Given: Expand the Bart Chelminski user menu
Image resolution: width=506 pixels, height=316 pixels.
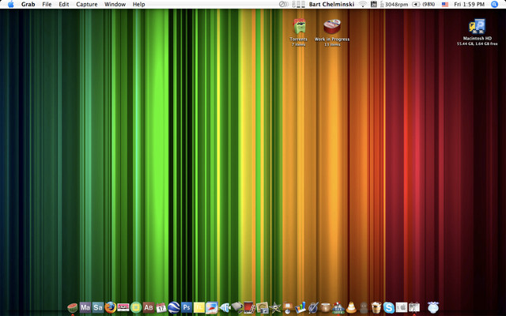Looking at the screenshot, I should click(331, 5).
